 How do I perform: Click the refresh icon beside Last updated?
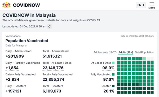click(x=50, y=27)
